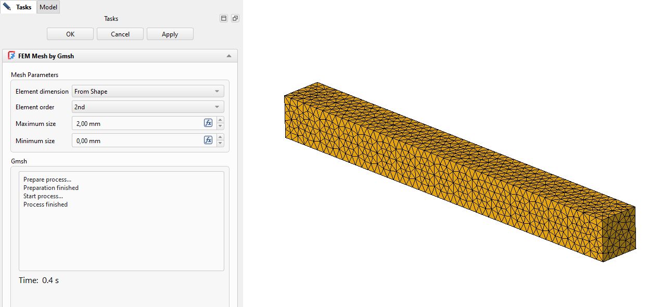The width and height of the screenshot is (650, 307).
Task: Collapse the FEM Mesh by Gmsh section
Action: pos(228,56)
